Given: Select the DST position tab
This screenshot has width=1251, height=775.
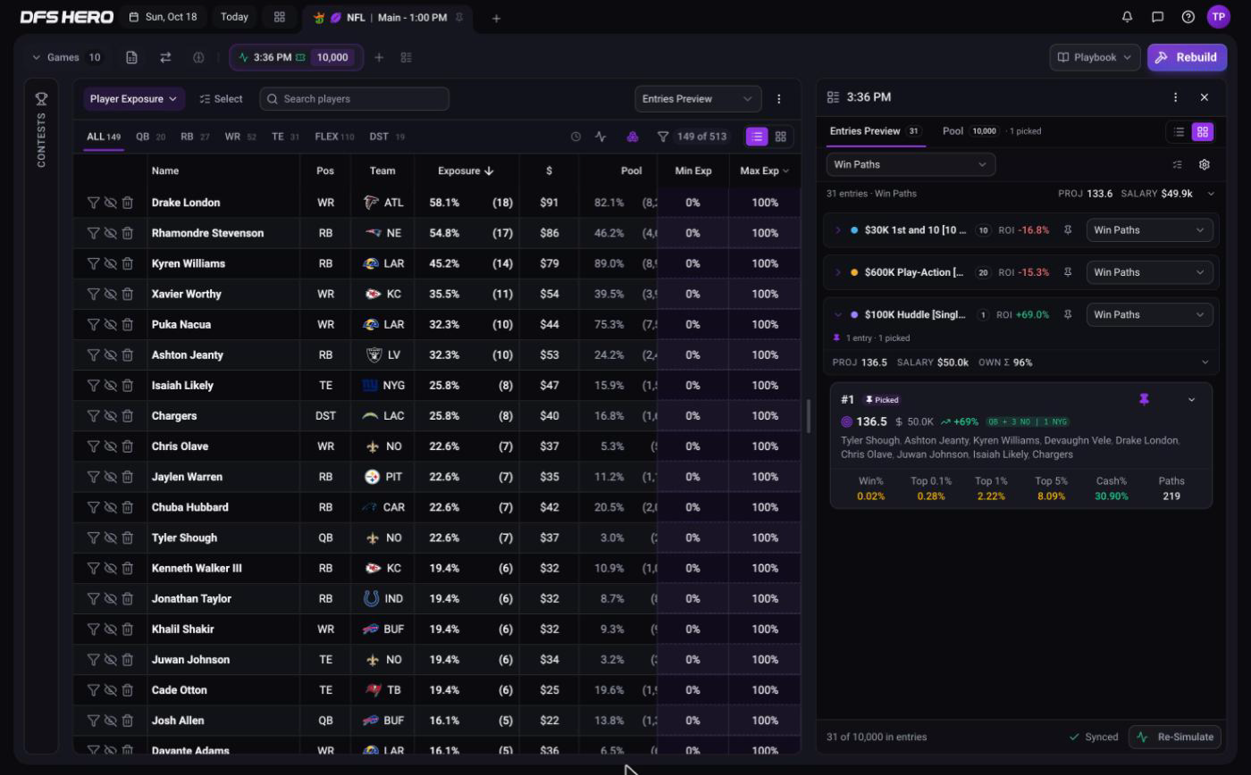Looking at the screenshot, I should point(387,137).
